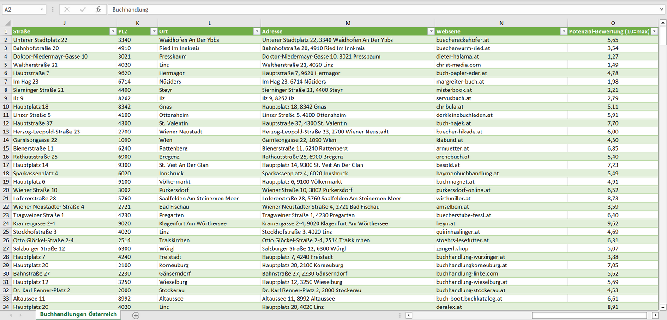Viewport: 667px width, 320px height.
Task: Click the vertical scrollbar down arrow
Action: tap(663, 307)
